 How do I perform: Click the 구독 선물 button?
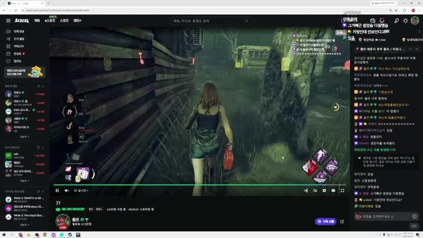click(326, 222)
